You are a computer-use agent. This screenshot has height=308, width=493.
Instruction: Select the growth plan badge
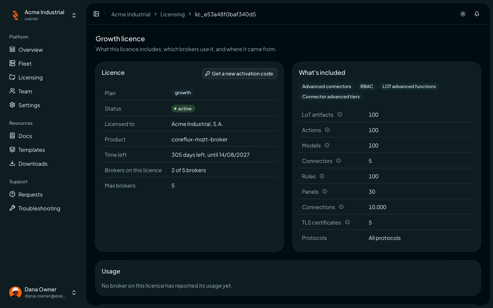tap(183, 93)
